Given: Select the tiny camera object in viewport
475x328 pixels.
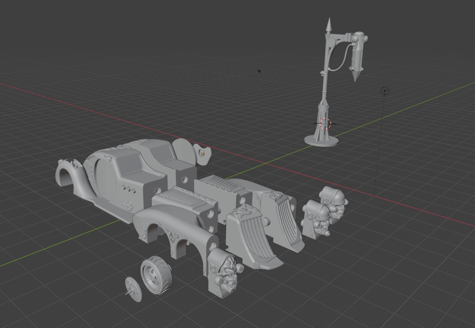Looking at the screenshot, I should click(x=259, y=71).
